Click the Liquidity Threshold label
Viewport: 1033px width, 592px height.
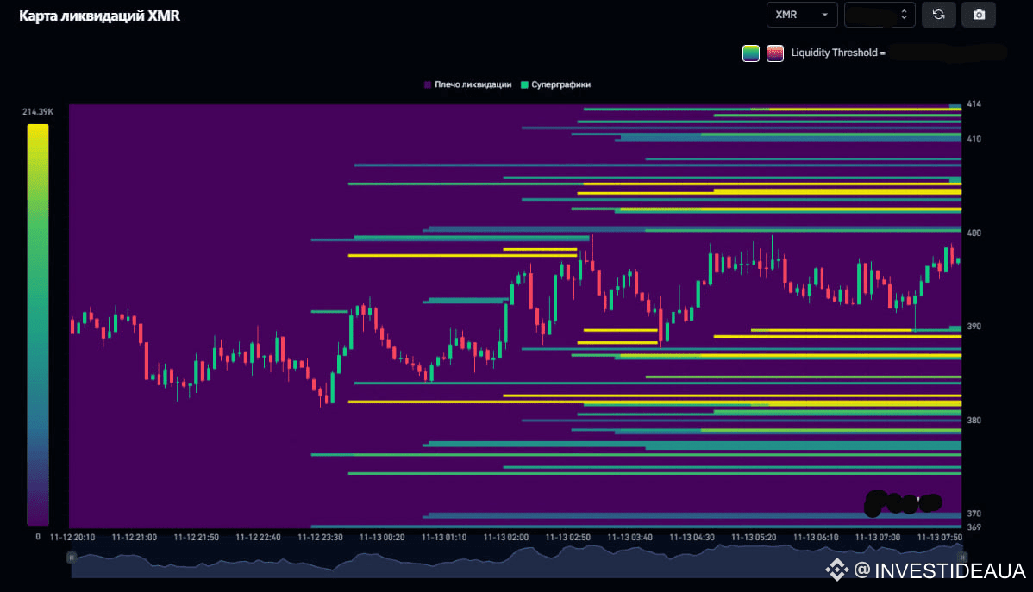click(838, 53)
